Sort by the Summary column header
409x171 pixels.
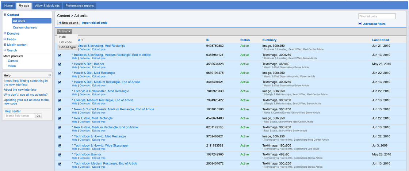pos(270,40)
